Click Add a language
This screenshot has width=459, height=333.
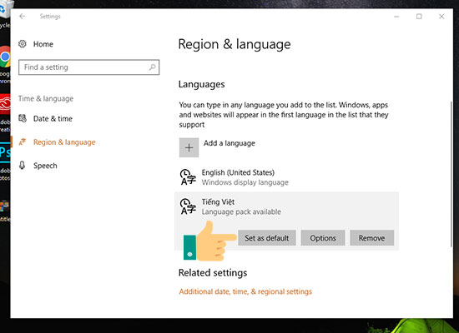coord(229,143)
